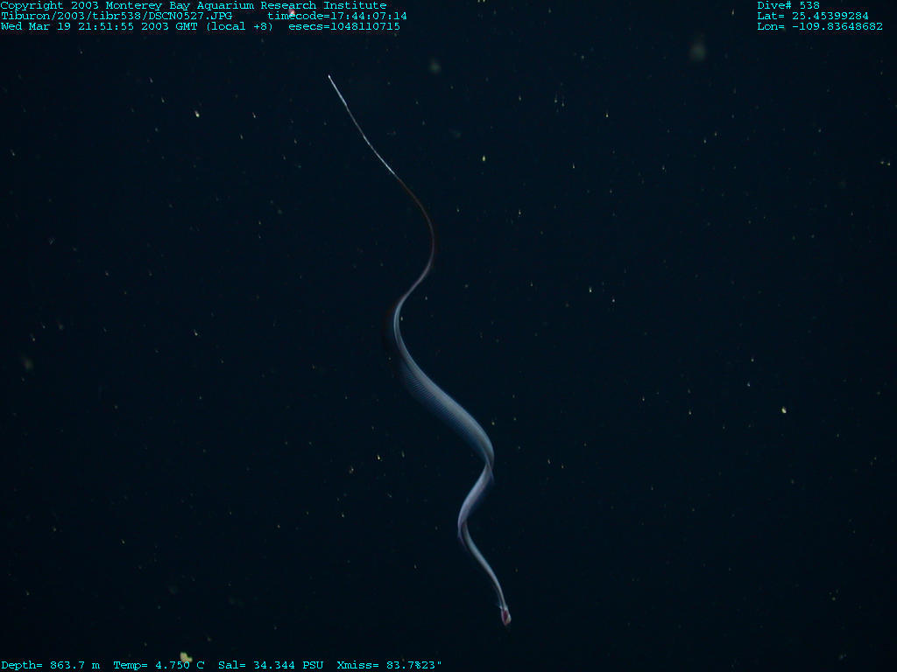The width and height of the screenshot is (897, 672).
Task: Click the (local +8) timezone label
Action: [239, 27]
